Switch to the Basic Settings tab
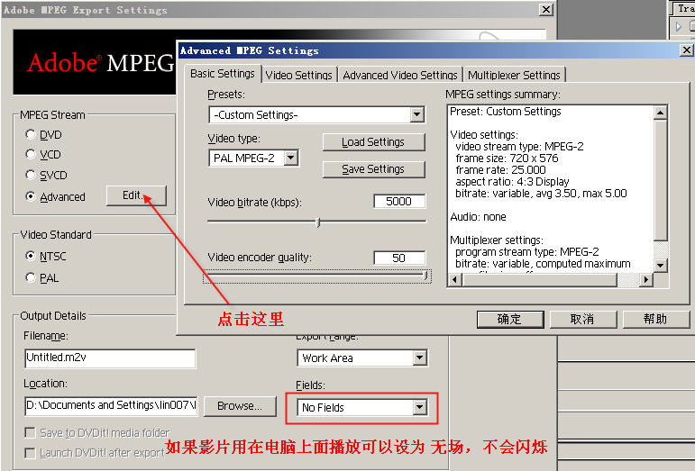Image resolution: width=695 pixels, height=471 pixels. point(223,74)
